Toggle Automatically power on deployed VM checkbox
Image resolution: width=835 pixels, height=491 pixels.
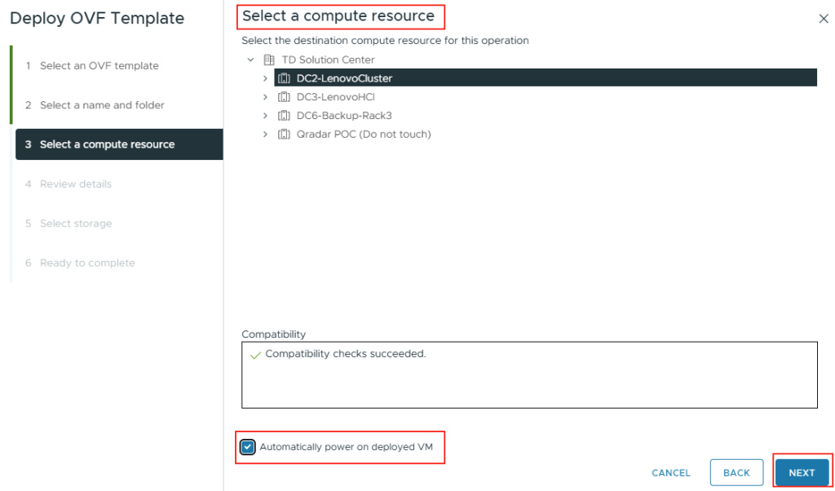pyautogui.click(x=248, y=447)
